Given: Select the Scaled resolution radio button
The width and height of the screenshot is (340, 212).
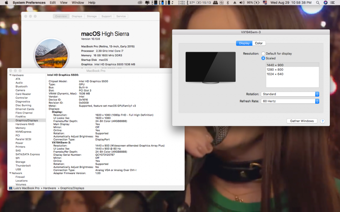Looking at the screenshot, I should click(263, 58).
